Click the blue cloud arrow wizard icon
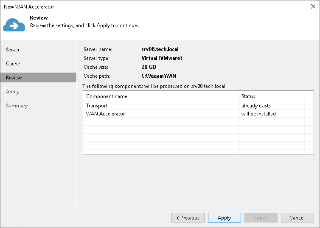 point(14,25)
